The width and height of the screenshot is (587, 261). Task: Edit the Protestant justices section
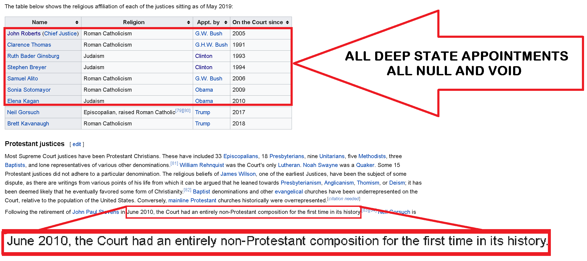pyautogui.click(x=77, y=144)
